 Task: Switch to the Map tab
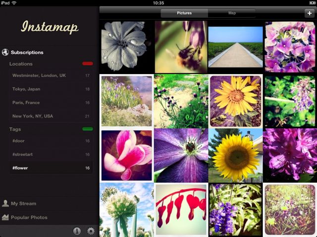232,13
